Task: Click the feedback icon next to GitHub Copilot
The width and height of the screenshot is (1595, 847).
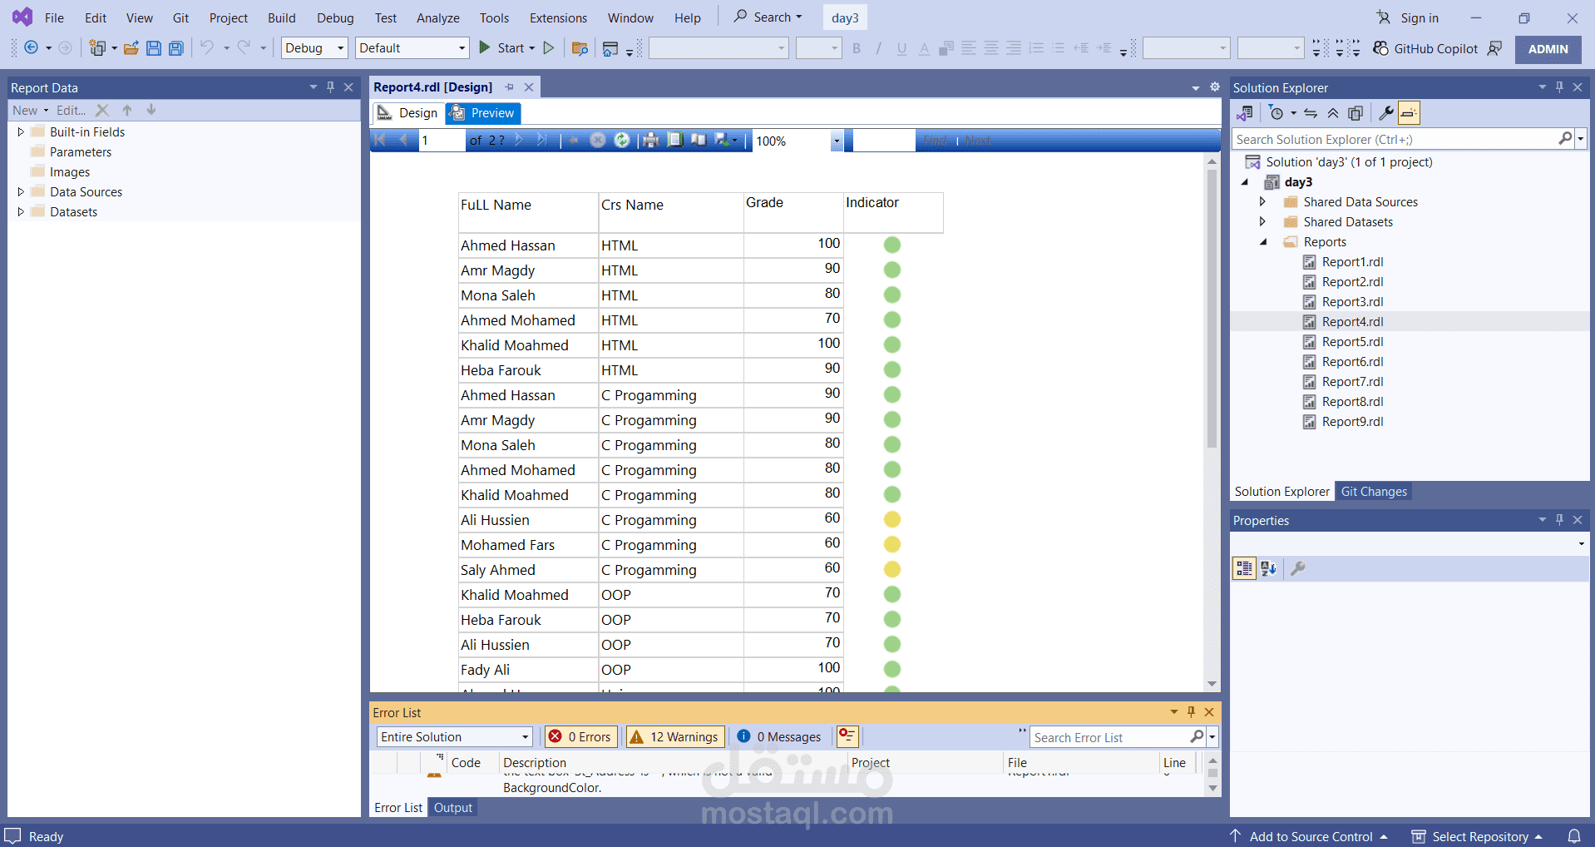Action: coord(1495,48)
